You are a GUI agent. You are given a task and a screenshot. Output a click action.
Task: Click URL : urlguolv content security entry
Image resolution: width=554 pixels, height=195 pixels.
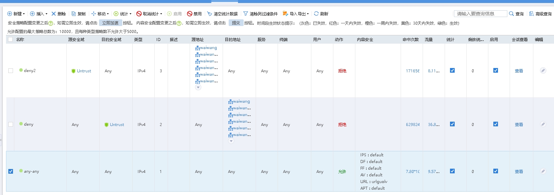tap(374, 182)
